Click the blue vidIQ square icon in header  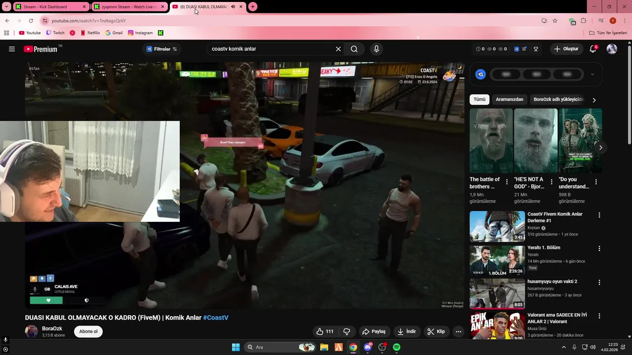(516, 49)
